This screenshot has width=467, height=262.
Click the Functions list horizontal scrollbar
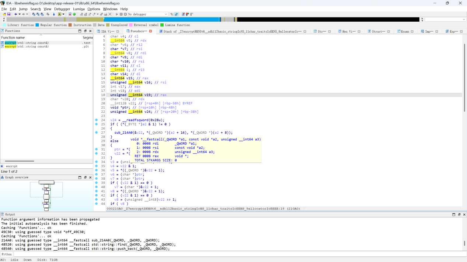(x=20, y=161)
